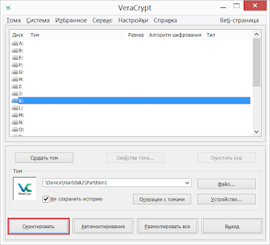This screenshot has height=245, width=270.
Task: Select the drive icon for J:
Action: pos(15,94)
